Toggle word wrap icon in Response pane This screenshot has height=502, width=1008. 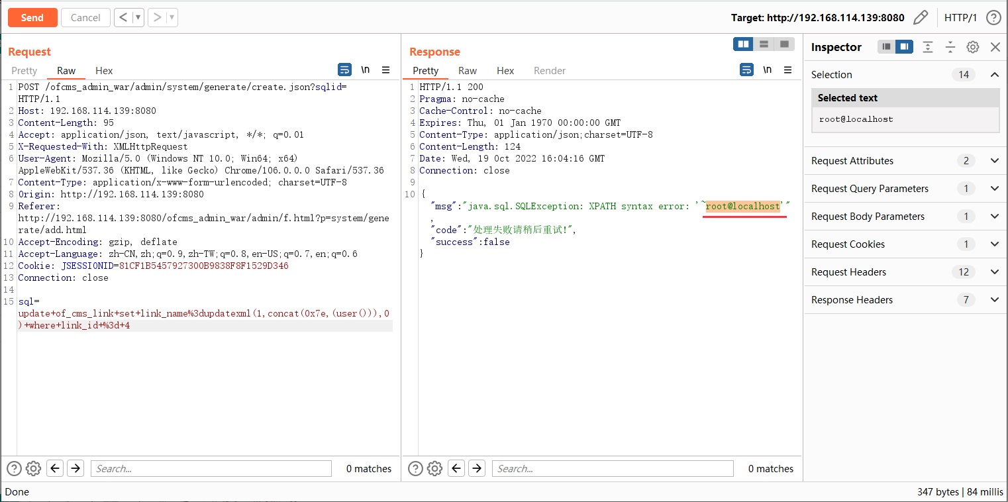coord(746,70)
